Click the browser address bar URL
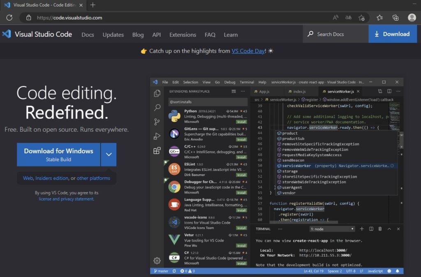 69,18
